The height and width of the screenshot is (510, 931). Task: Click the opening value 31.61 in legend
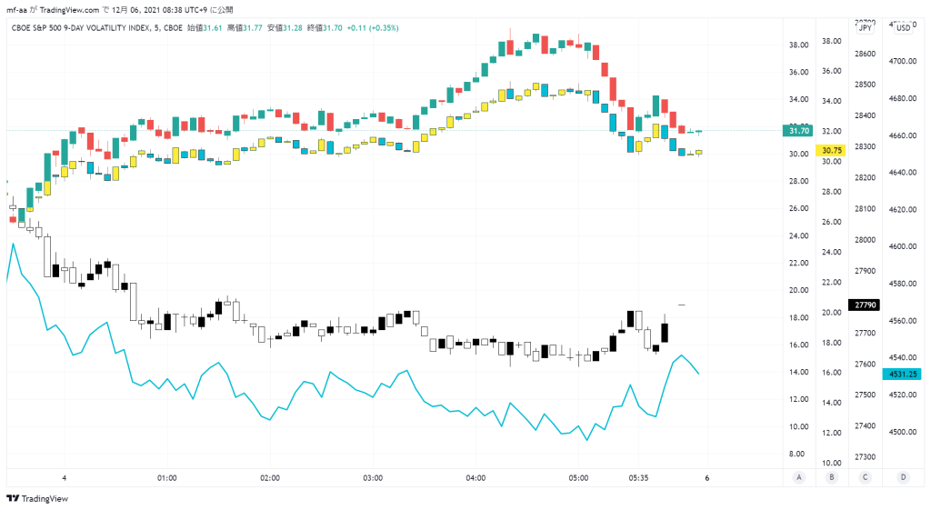coord(213,28)
